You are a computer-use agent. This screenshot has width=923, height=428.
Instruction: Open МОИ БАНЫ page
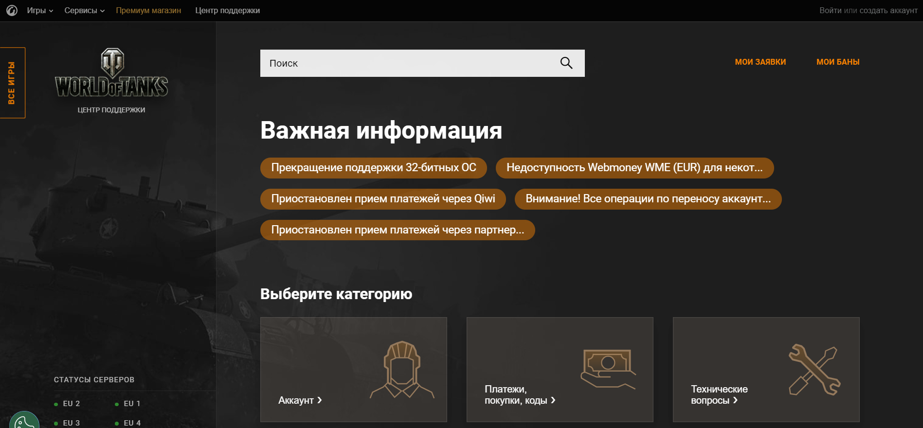[838, 62]
